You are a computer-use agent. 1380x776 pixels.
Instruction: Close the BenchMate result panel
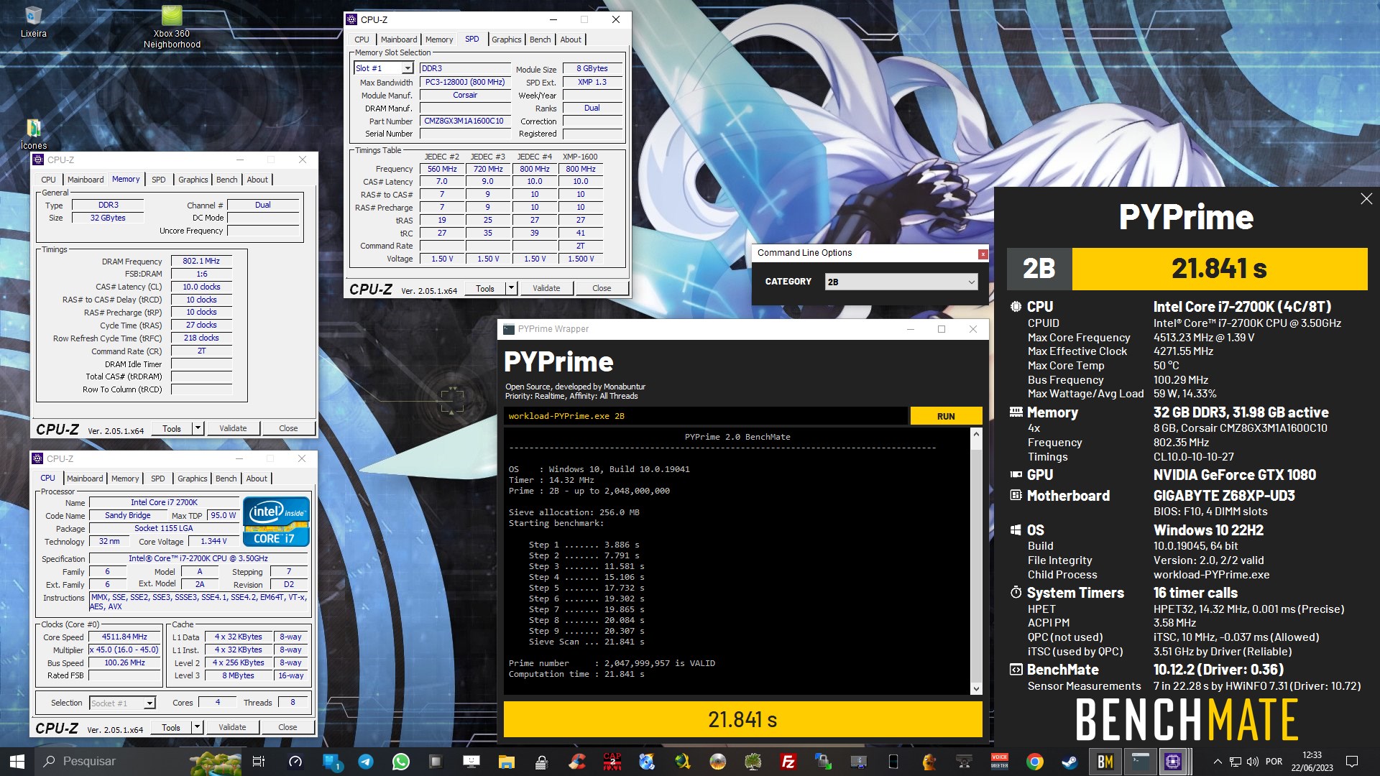click(x=1366, y=198)
